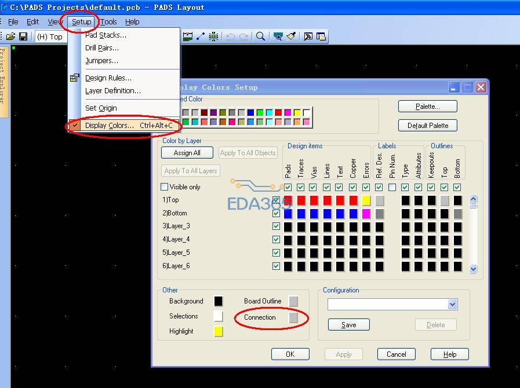Toggle the Traces column checkbox

[301, 188]
